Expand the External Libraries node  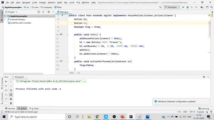[x=5, y=19]
